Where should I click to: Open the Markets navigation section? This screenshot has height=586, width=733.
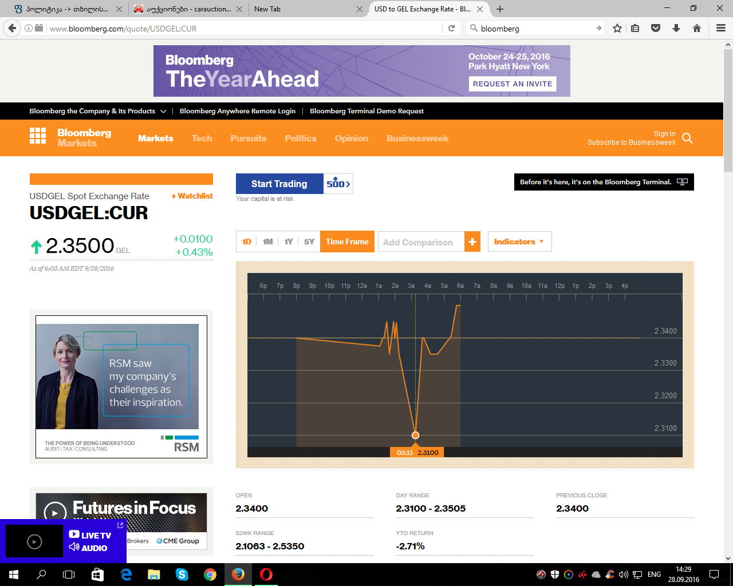click(155, 138)
